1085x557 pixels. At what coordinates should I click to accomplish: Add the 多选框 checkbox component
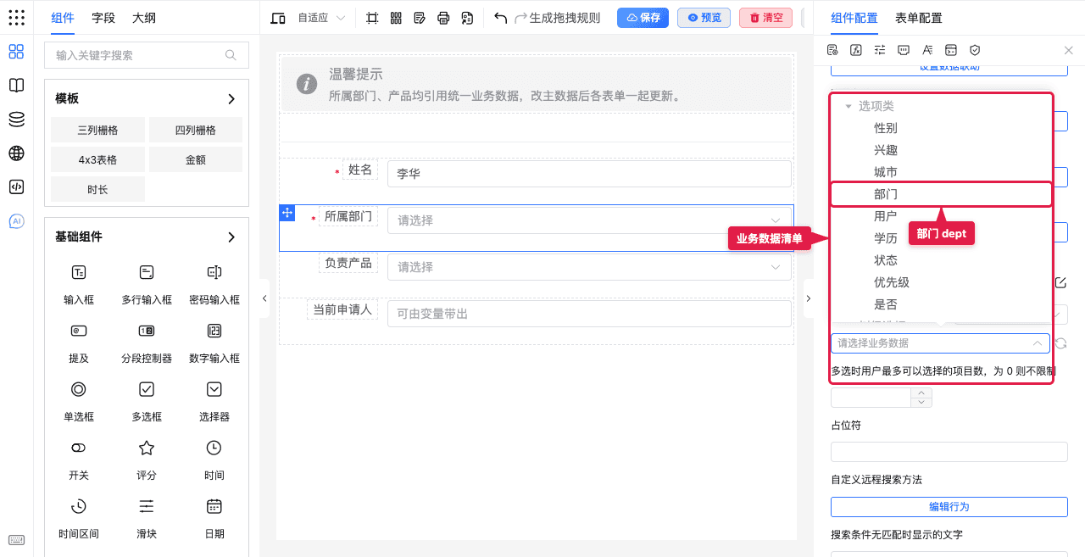[x=147, y=401]
